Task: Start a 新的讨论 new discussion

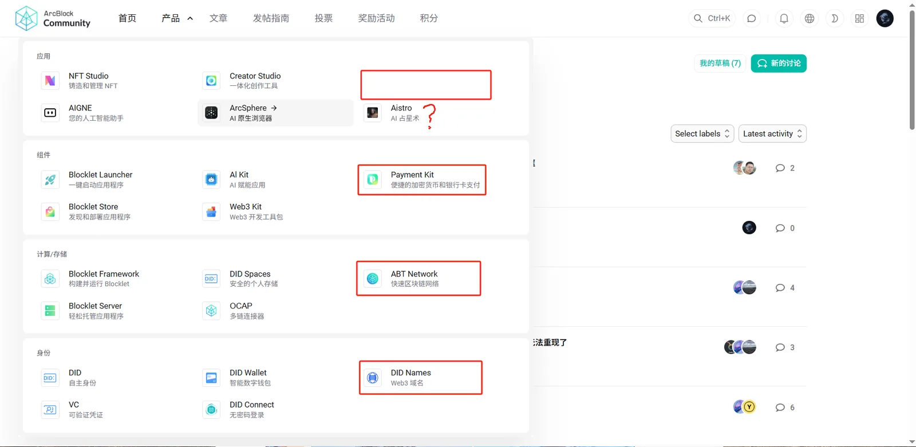Action: [x=779, y=64]
